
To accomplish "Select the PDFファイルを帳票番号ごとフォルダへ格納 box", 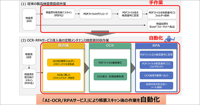I will click(162, 14).
